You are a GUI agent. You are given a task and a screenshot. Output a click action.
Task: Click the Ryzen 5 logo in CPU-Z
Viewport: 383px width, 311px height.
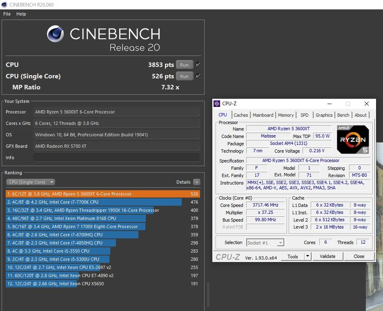point(353,140)
